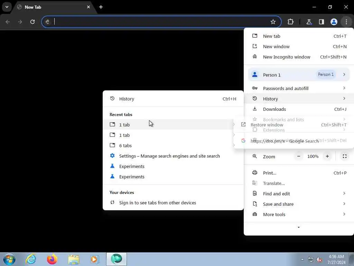Expand Passwords and autofill submenu
The height and width of the screenshot is (266, 354).
pos(299,88)
